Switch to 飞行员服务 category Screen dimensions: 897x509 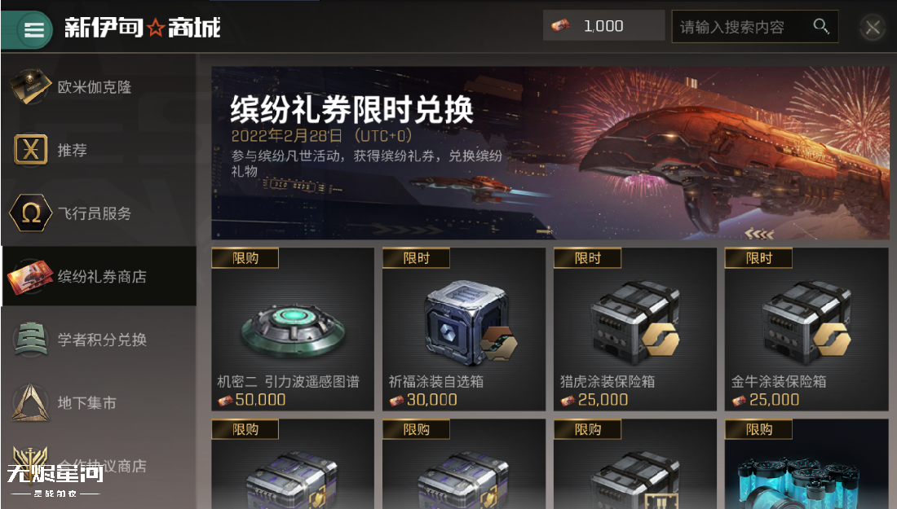tap(99, 213)
